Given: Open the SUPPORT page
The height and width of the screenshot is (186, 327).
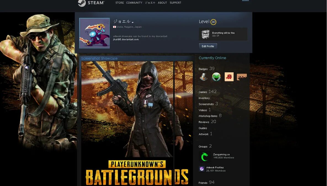Looking at the screenshot, I should pos(176,3).
